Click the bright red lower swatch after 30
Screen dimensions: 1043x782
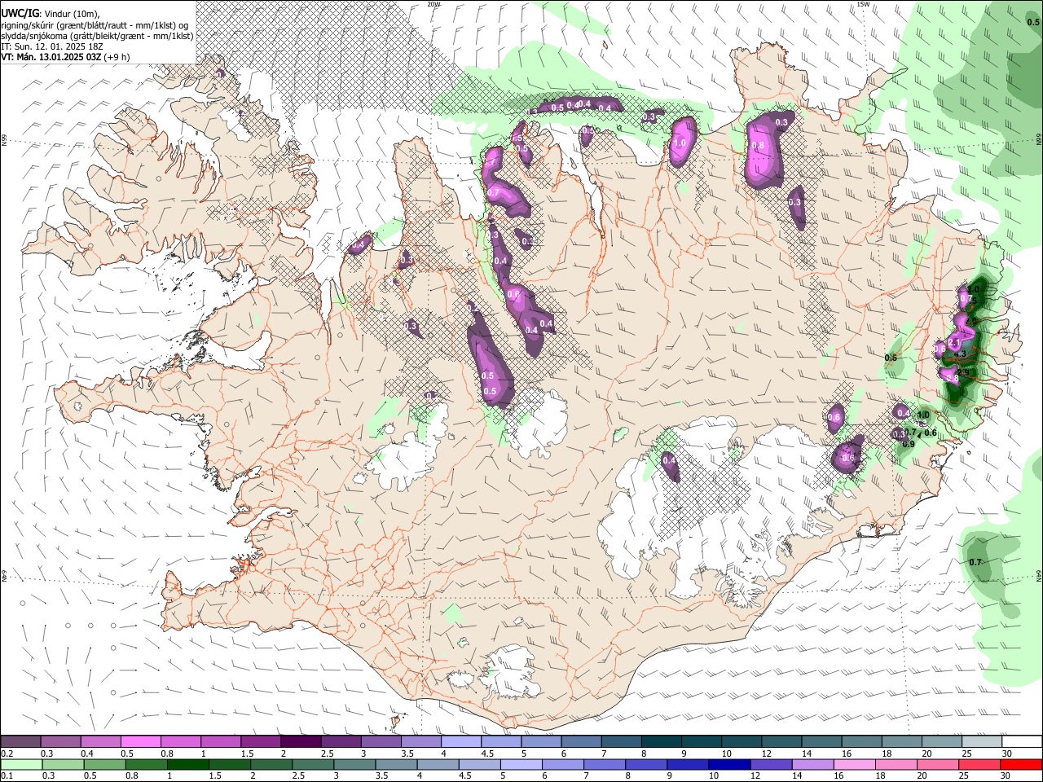(x=1022, y=763)
